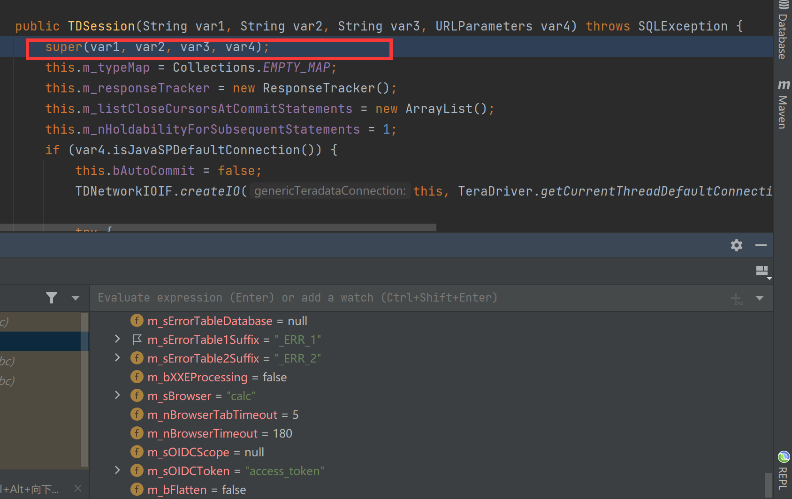Expand the m_sErrorTable1Suffix variable node

[117, 339]
